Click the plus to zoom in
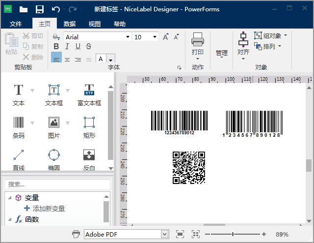Screen dimensions: 314x243 click(x=264, y=234)
